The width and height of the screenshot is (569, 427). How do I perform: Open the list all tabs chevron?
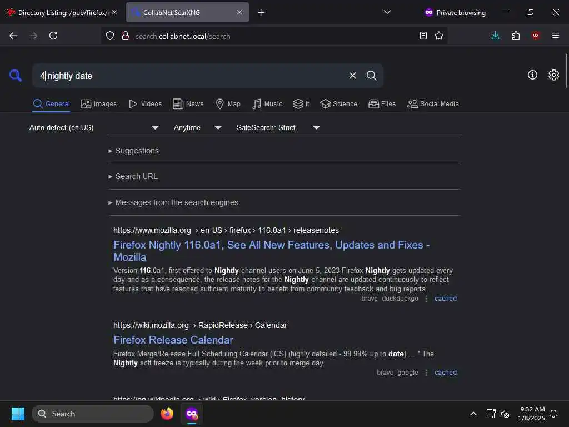click(x=387, y=12)
